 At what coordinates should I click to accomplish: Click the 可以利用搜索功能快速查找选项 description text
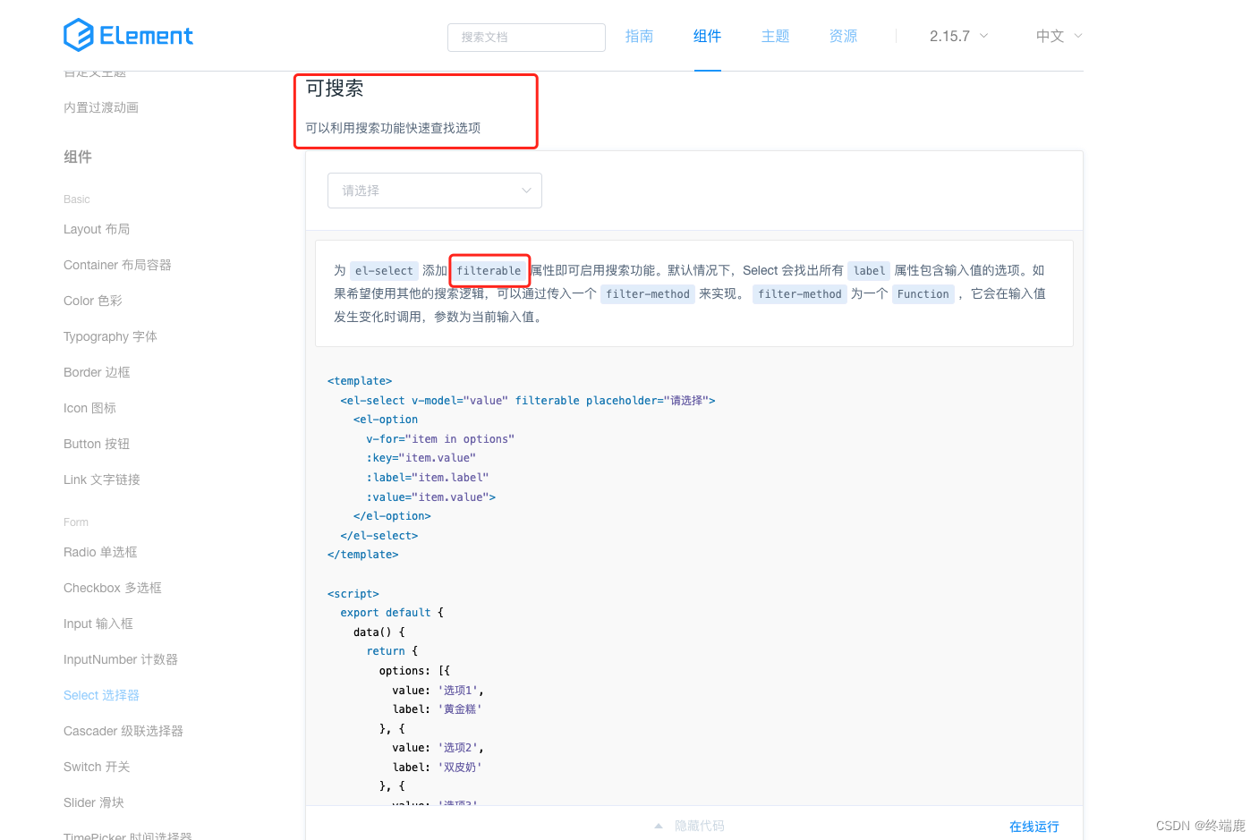coord(393,128)
